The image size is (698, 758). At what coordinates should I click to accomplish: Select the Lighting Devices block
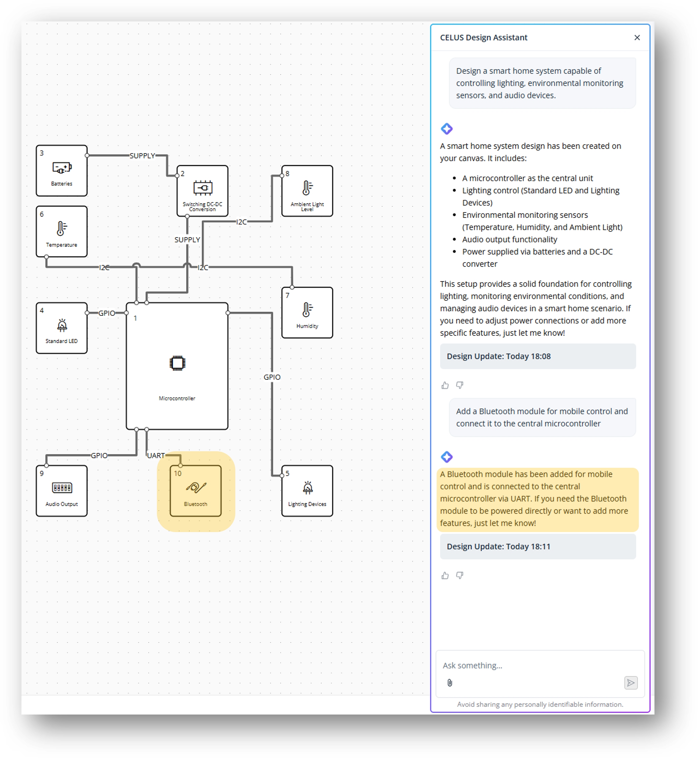pos(307,490)
